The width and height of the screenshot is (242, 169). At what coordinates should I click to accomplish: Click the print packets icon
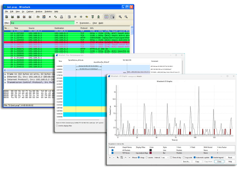[x=61, y=17]
